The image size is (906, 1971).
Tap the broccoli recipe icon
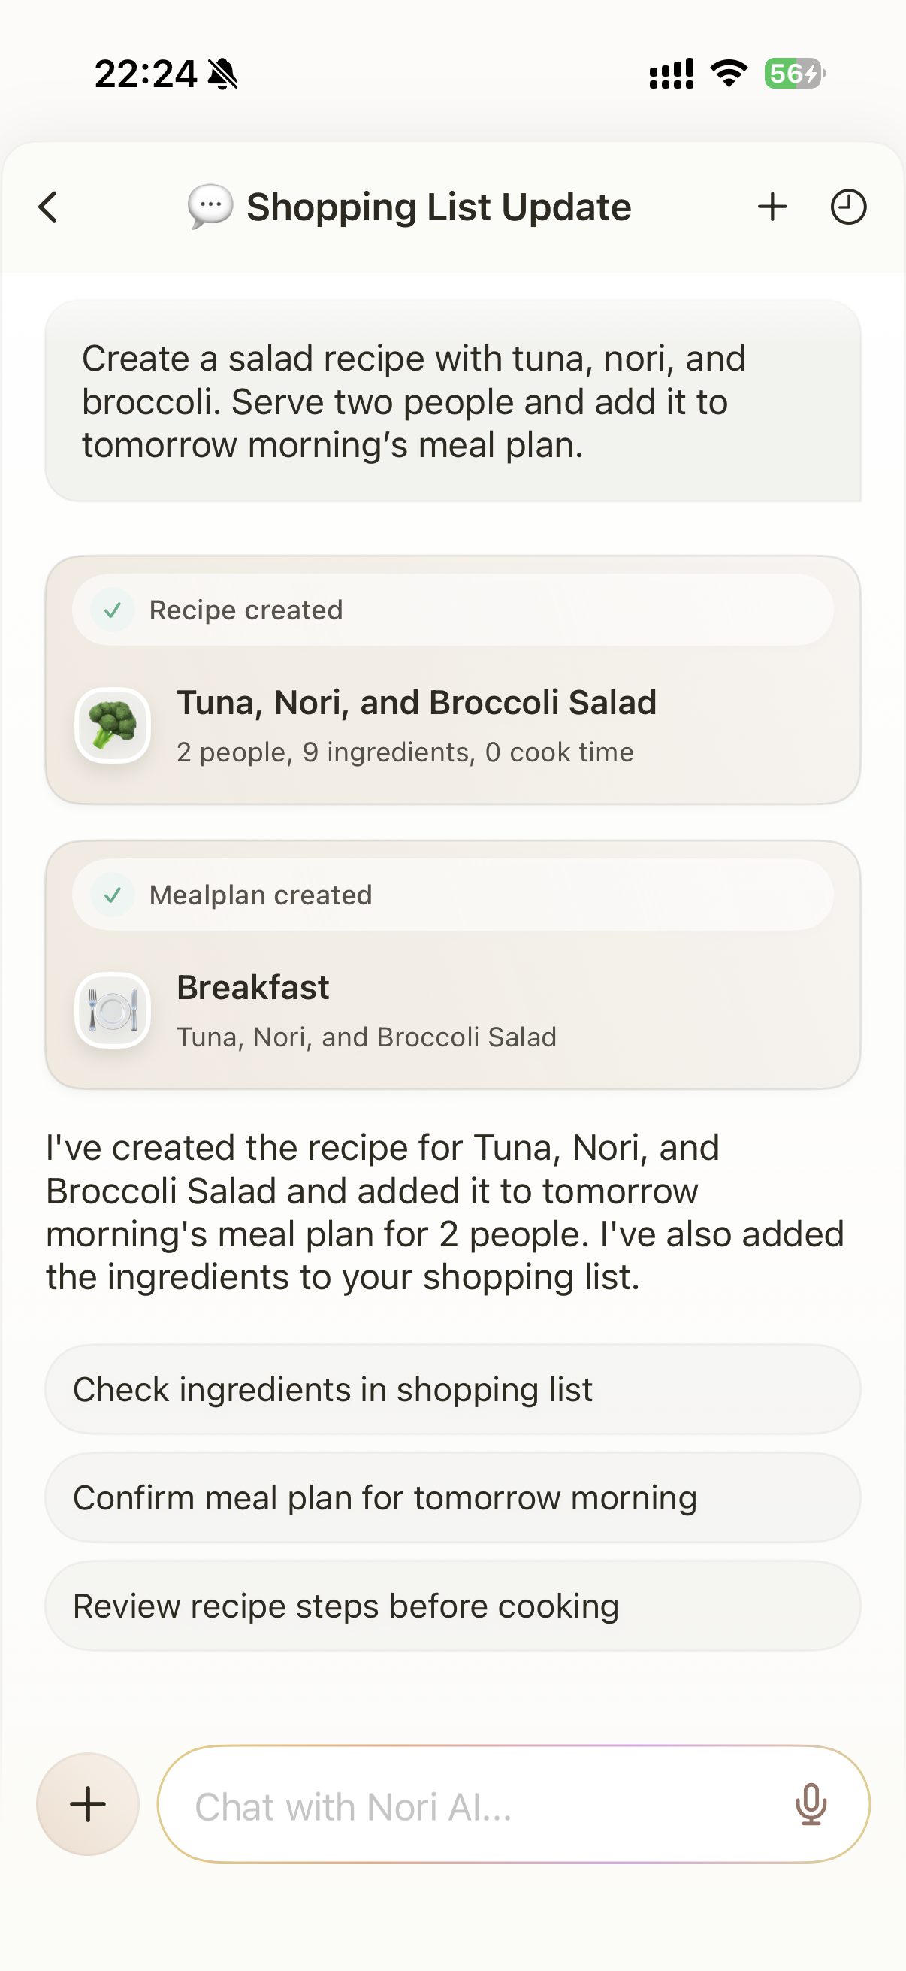click(113, 725)
